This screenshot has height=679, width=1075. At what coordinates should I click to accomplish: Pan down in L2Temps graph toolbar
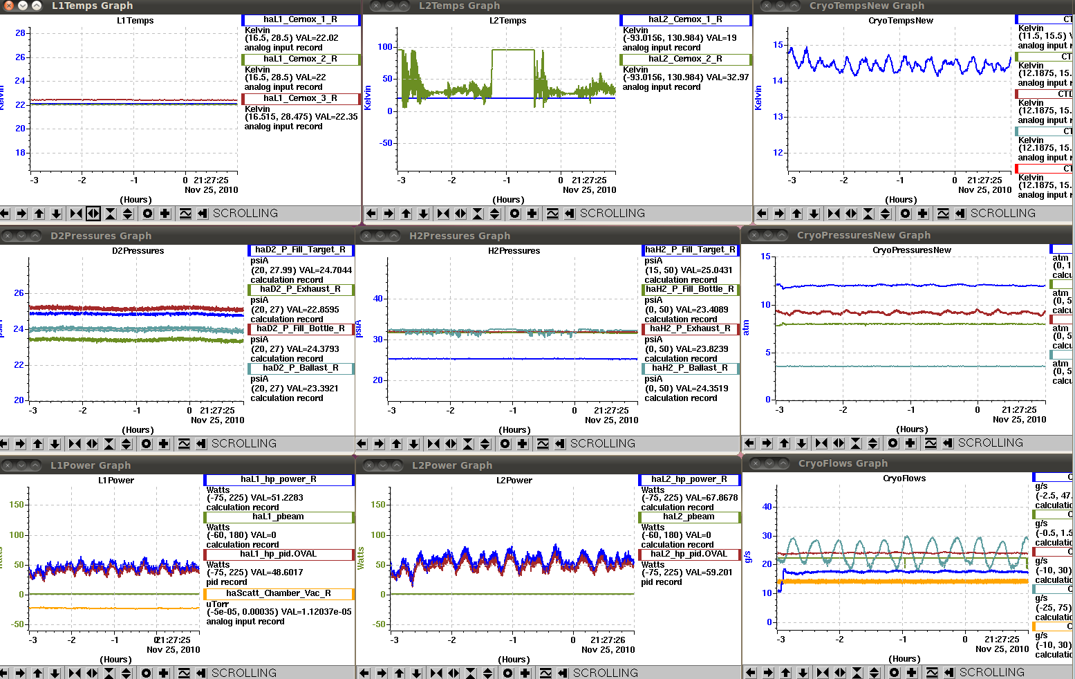click(424, 214)
